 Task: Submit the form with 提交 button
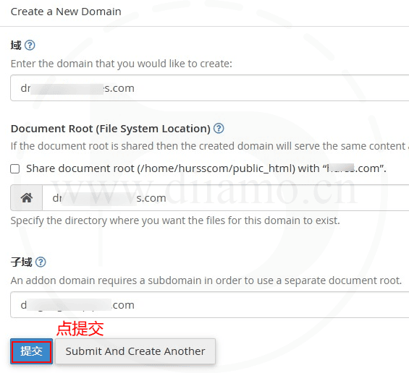(x=31, y=351)
